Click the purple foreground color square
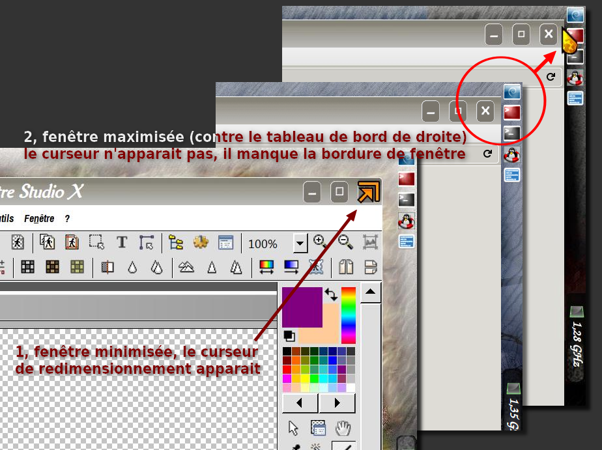602x450 pixels. 302,307
